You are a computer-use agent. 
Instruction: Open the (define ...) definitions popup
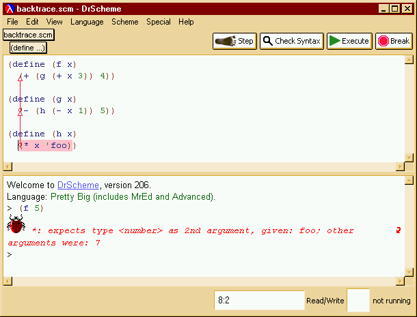coord(28,48)
